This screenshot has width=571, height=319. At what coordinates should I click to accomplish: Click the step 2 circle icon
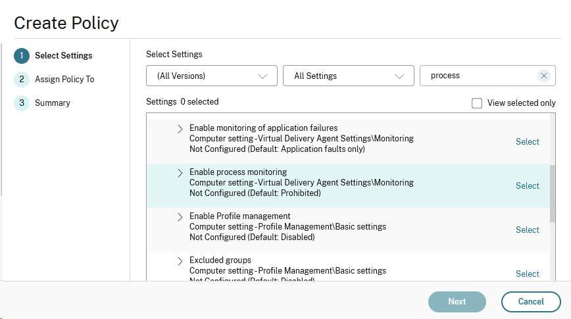22,80
